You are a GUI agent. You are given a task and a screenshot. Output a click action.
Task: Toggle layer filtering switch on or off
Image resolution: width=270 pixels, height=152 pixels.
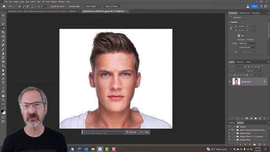tap(262, 66)
